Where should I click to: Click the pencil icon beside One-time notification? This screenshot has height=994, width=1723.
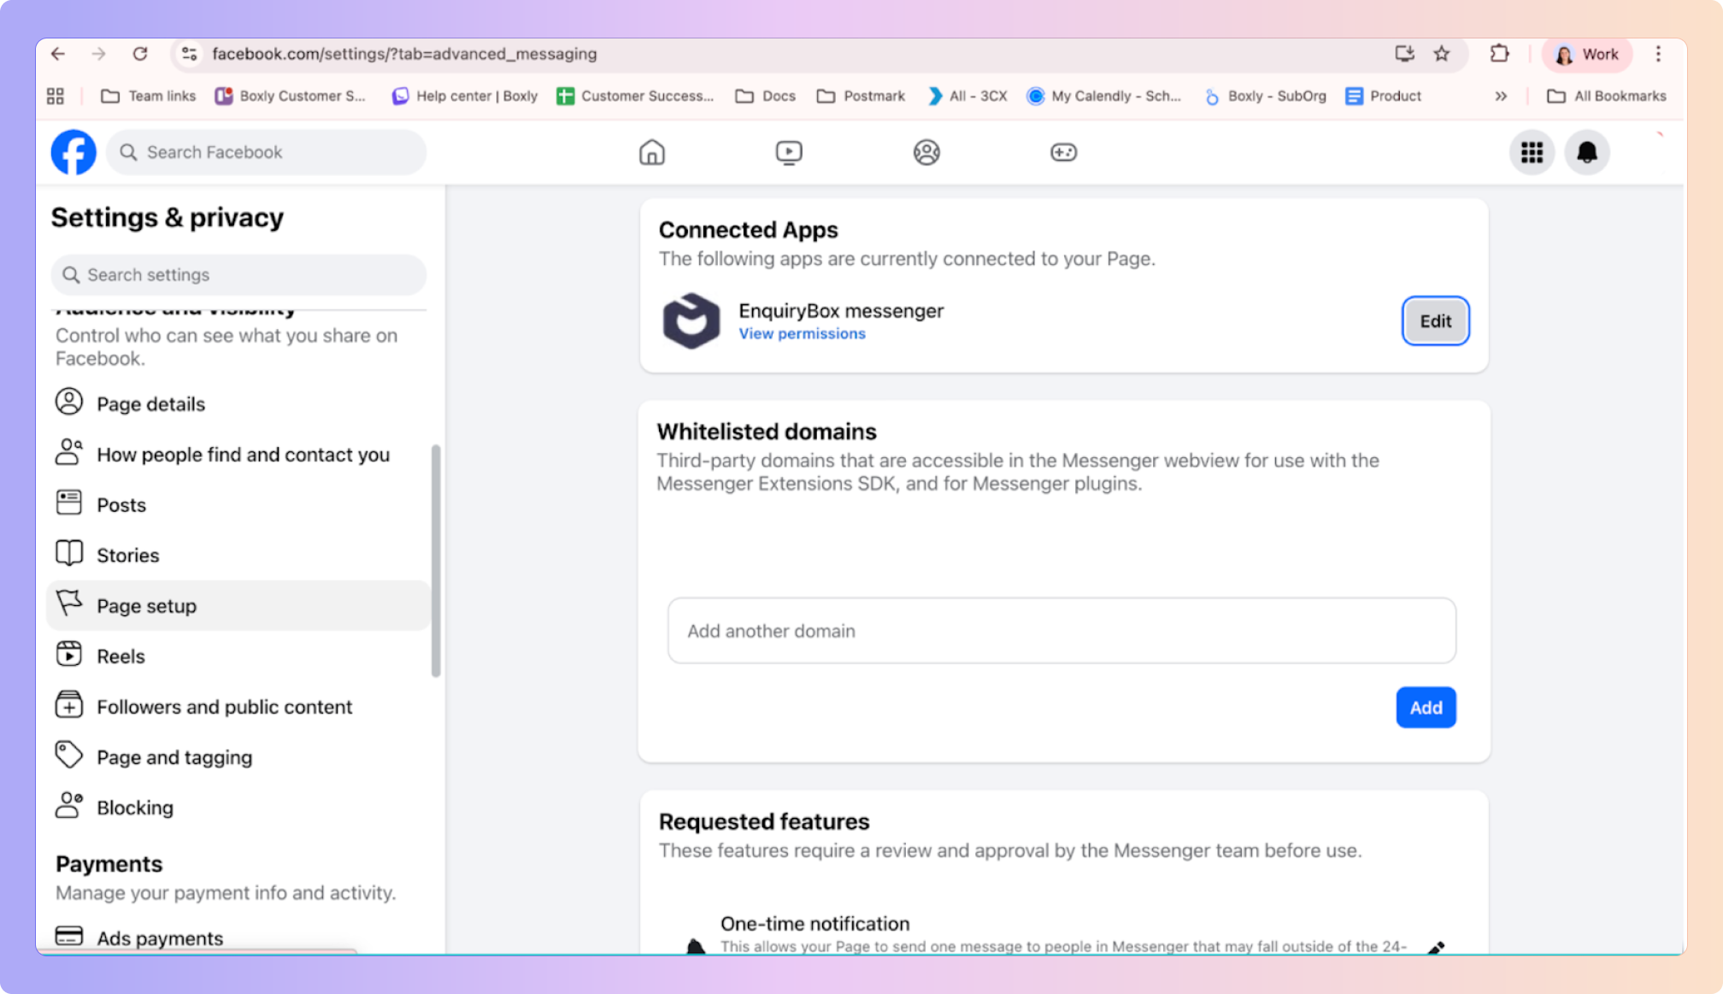click(1437, 947)
